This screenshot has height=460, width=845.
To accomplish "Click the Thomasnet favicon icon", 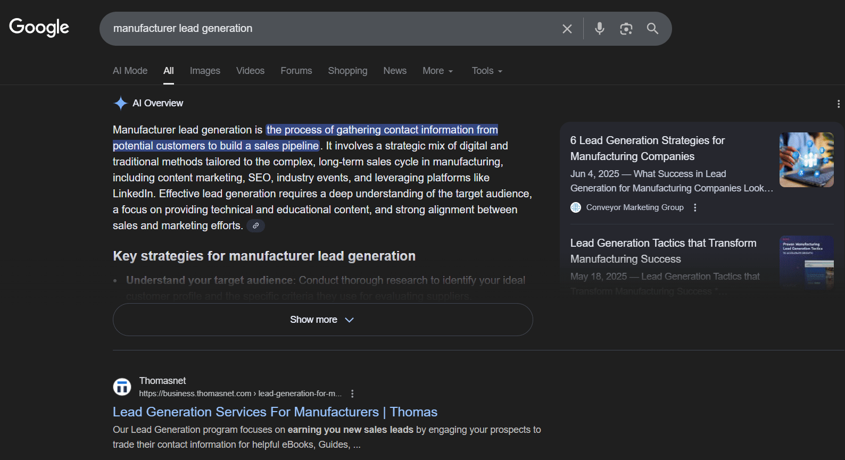I will coord(122,387).
